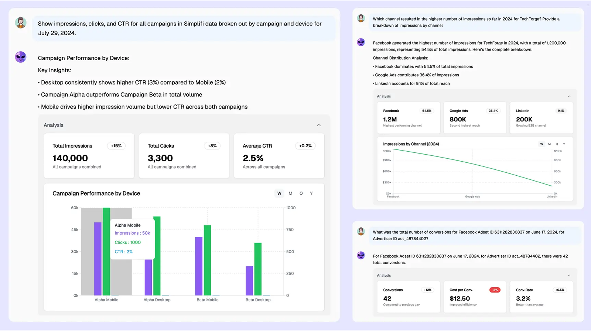The height and width of the screenshot is (331, 591).
Task: Collapse the Analysis panel for channel impressions
Action: pyautogui.click(x=569, y=96)
